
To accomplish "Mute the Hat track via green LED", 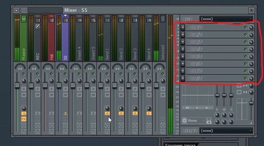I will (51, 74).
